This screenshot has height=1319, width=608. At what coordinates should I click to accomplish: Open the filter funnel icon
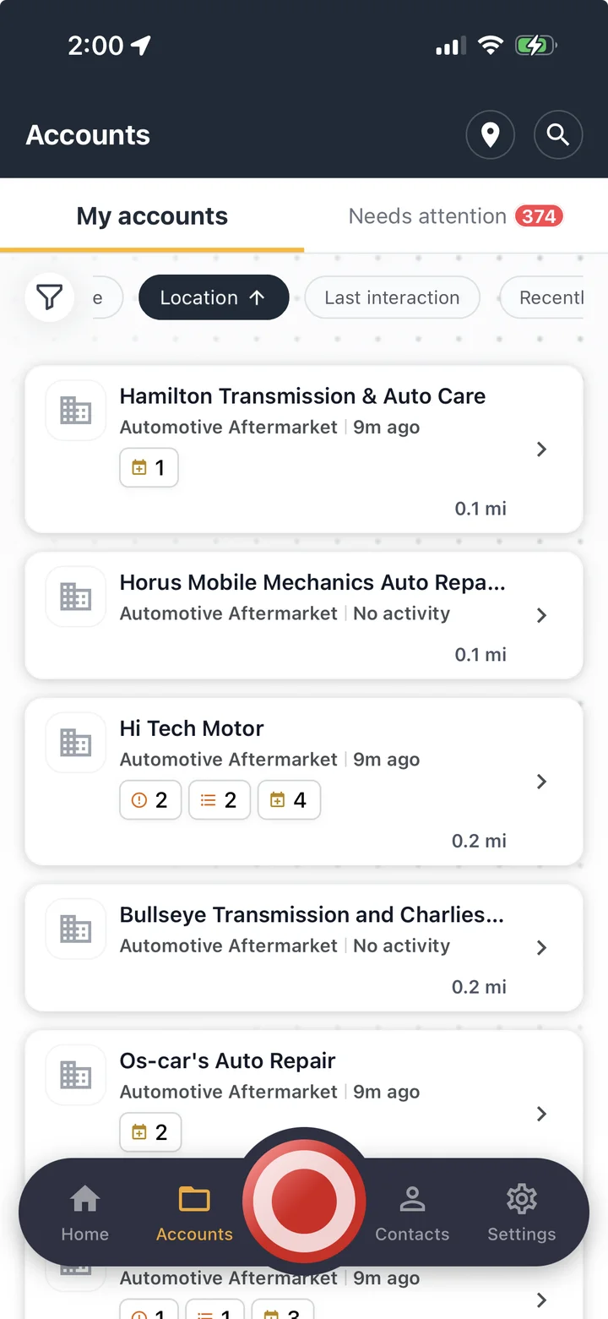tap(50, 297)
